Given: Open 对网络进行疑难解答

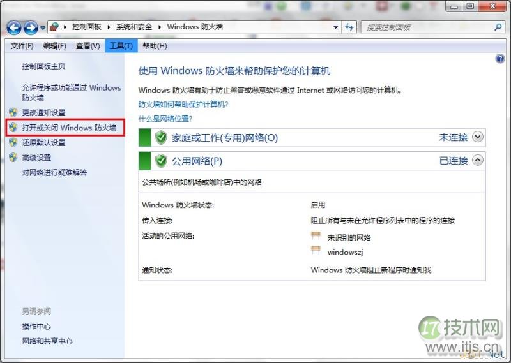Looking at the screenshot, I should pos(54,172).
